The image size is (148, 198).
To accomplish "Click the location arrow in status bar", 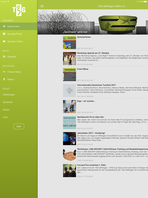I will click(137, 2).
